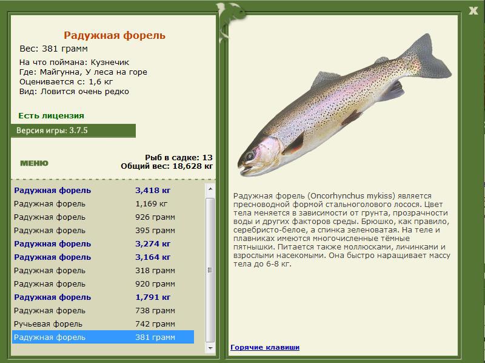
Task: Select Радужная форель 1,169 кг row
Action: tap(103, 204)
